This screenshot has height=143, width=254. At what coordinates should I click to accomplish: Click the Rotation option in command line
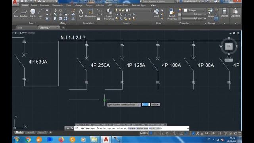[x=154, y=128]
